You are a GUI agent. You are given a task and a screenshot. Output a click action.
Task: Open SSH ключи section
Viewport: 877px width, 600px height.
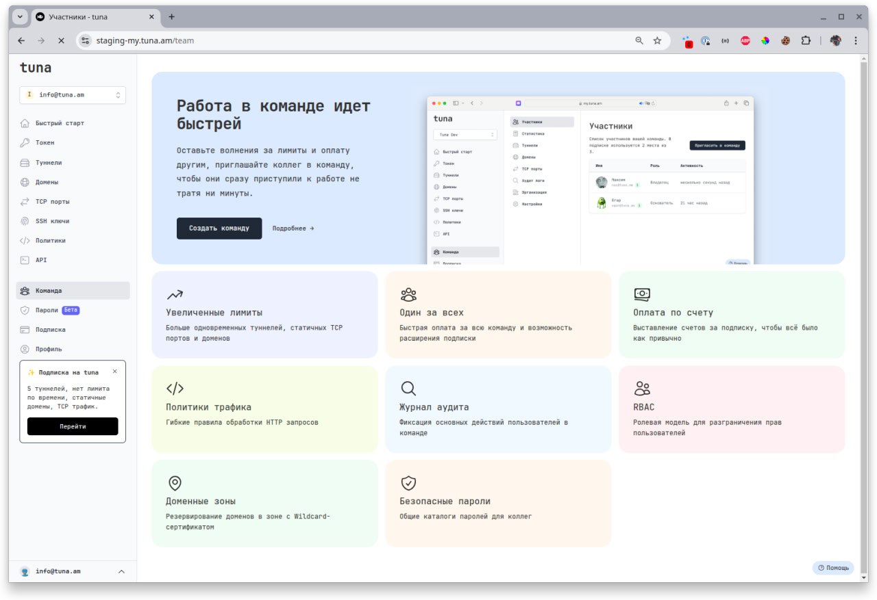[73, 221]
